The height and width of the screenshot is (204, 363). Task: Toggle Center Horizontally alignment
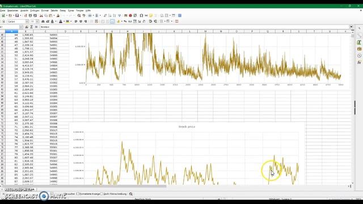[x=81, y=22]
